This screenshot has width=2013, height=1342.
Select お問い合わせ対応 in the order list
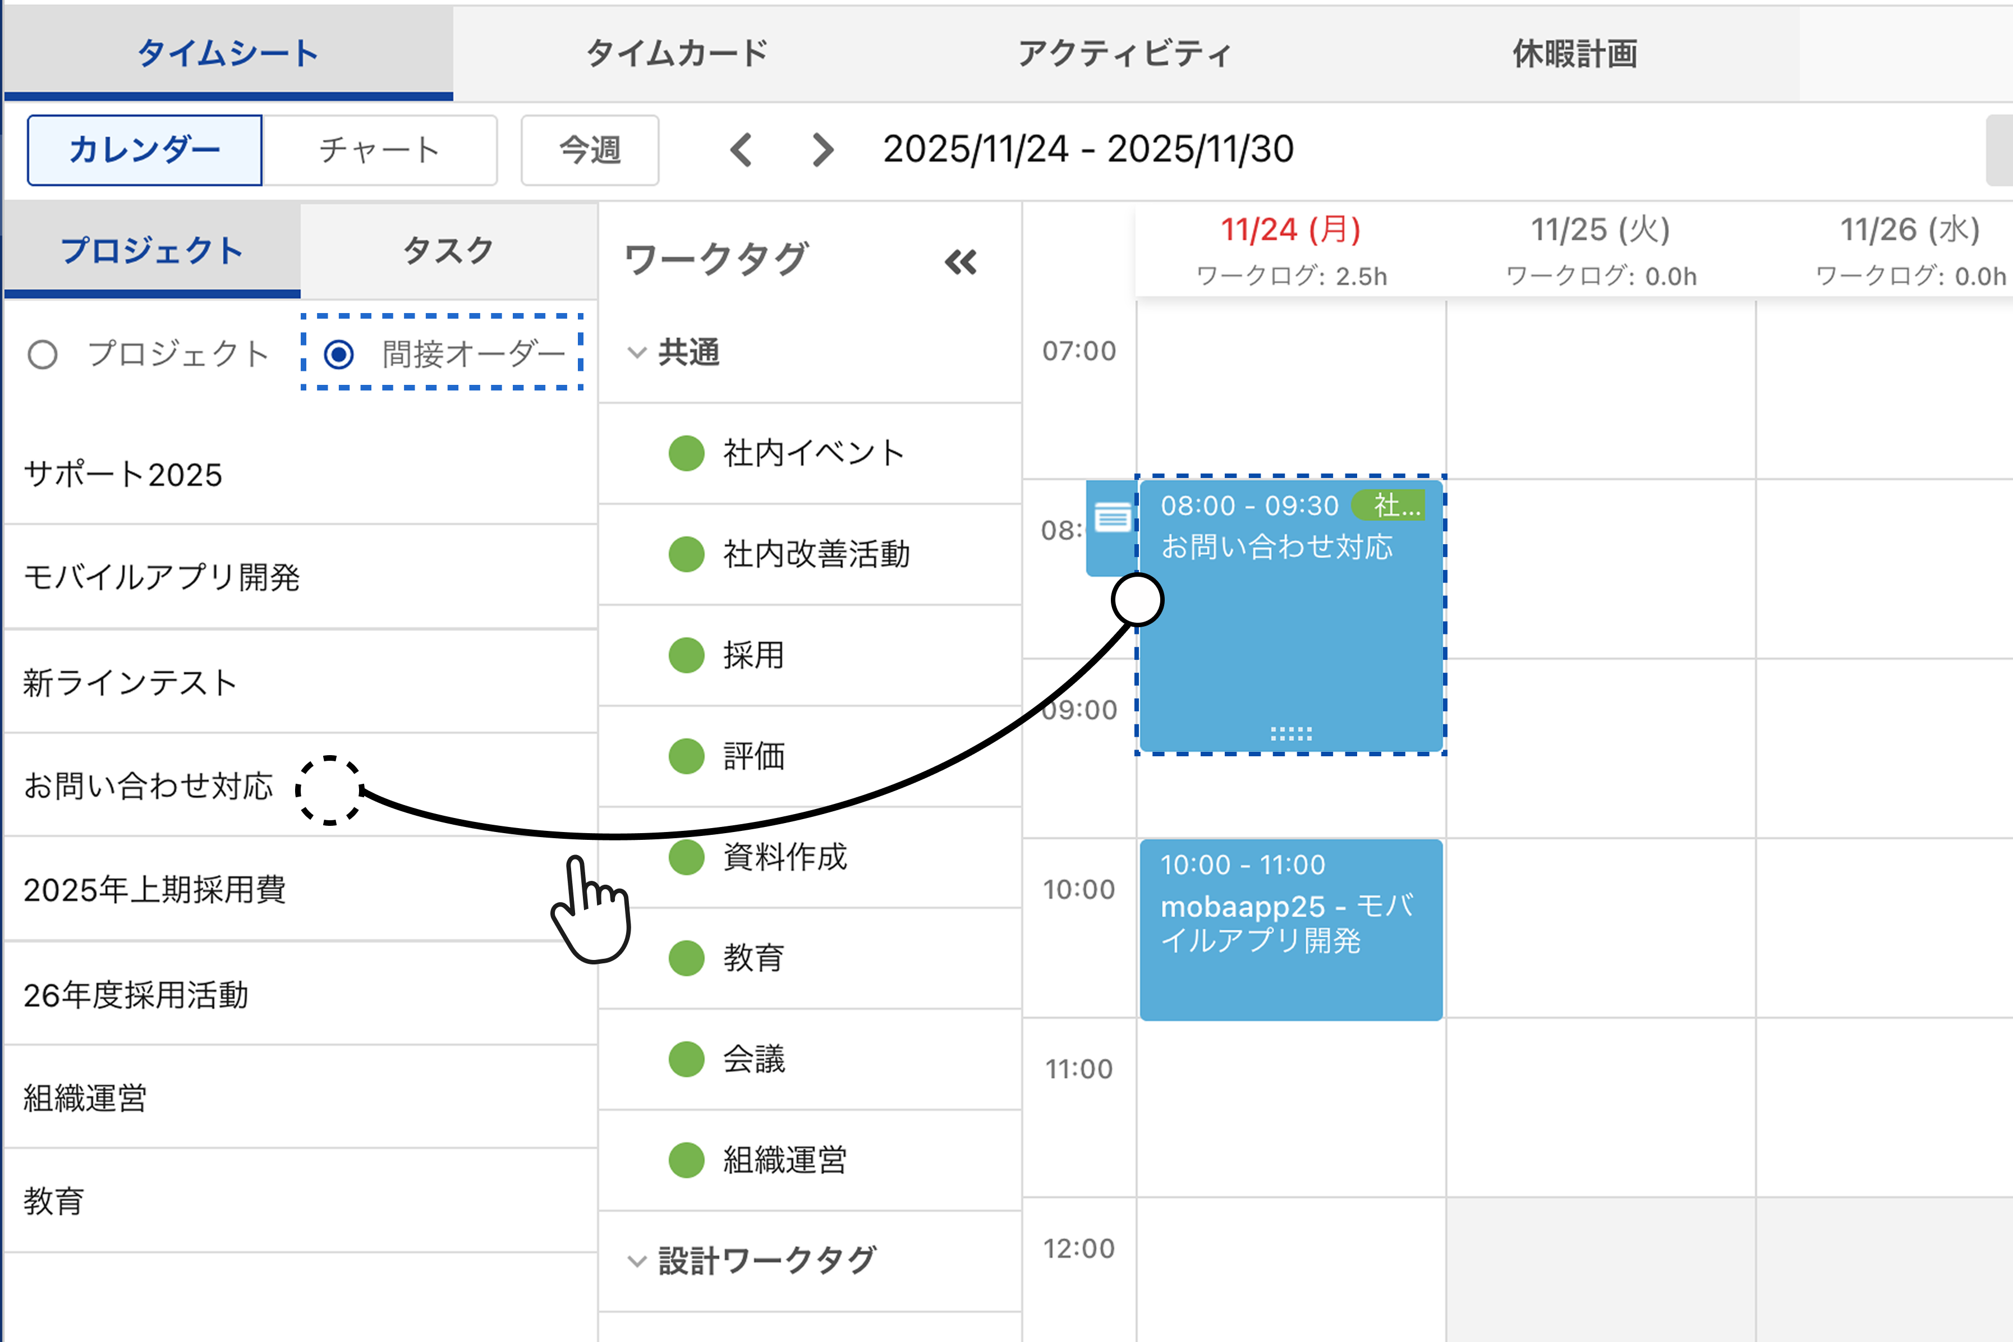[147, 785]
